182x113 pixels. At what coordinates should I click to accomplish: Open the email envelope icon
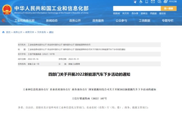[x=153, y=2]
